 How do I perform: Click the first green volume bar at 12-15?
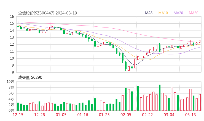(18, 107)
